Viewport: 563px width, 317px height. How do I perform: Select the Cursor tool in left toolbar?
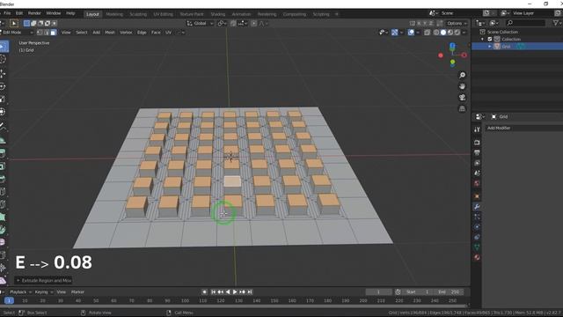(3, 59)
